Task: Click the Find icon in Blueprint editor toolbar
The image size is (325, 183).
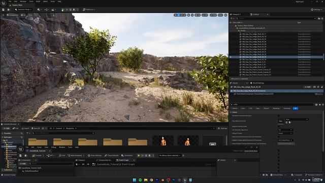Action: (62, 156)
